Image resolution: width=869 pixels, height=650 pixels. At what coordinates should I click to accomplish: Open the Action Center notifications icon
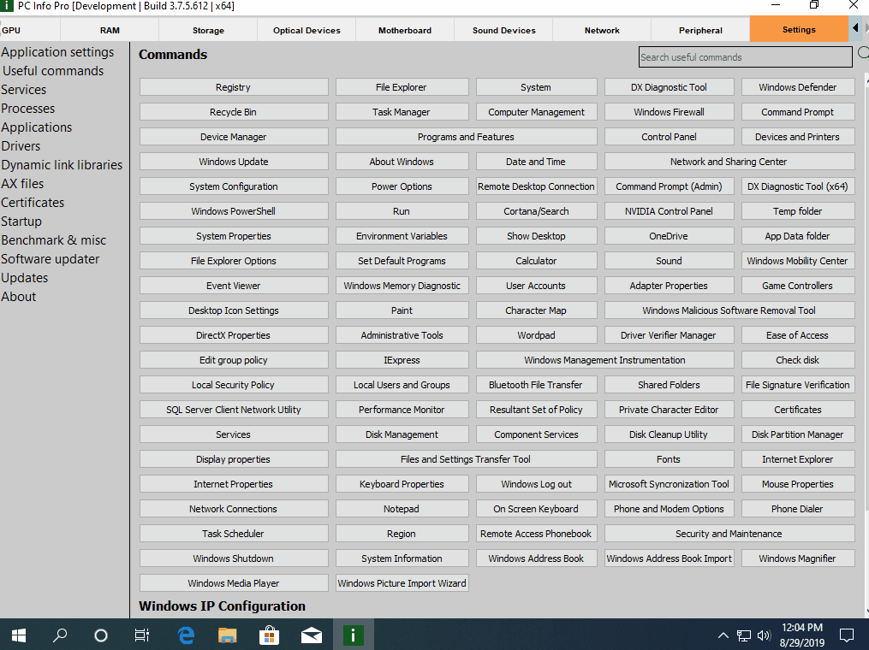[x=846, y=635]
